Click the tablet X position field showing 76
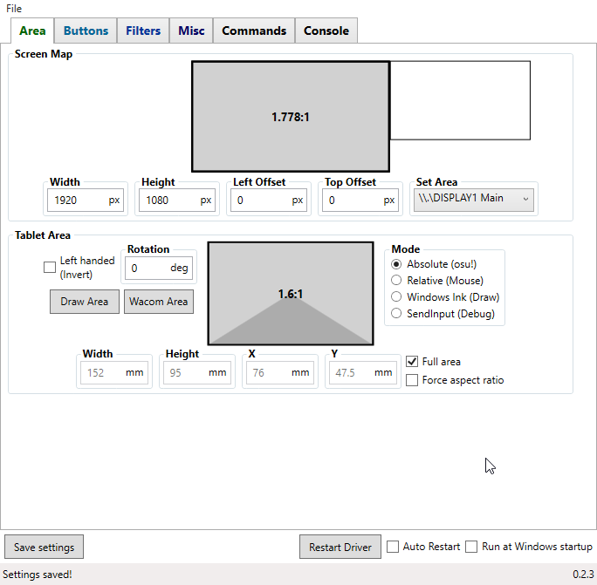 [x=280, y=372]
